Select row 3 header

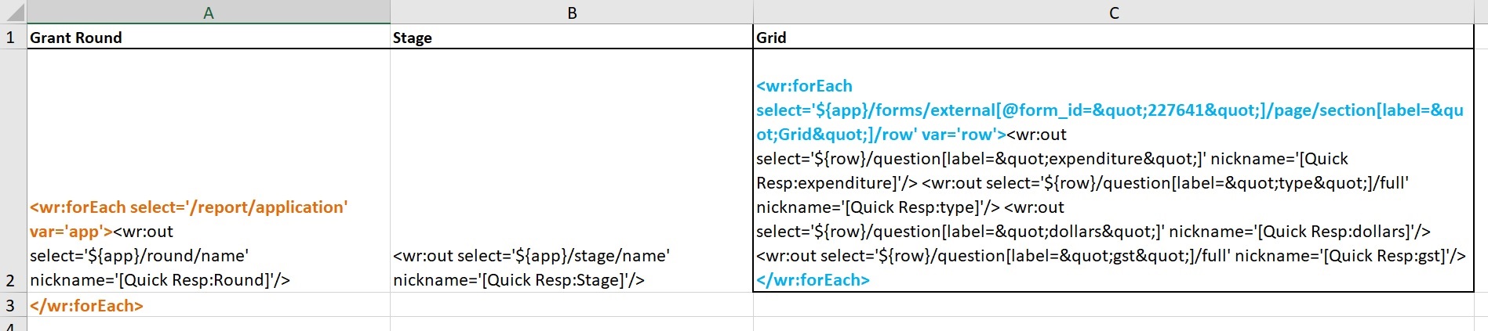(11, 305)
